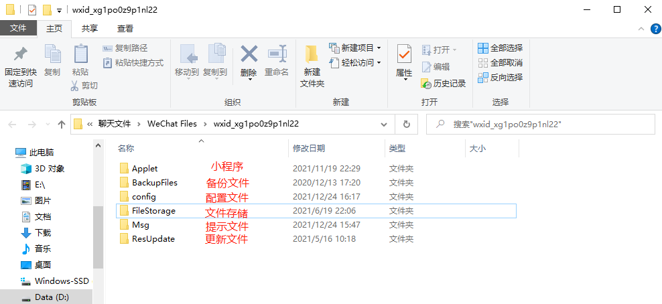Open the address bar history dropdown
The height and width of the screenshot is (304, 662).
coord(383,124)
